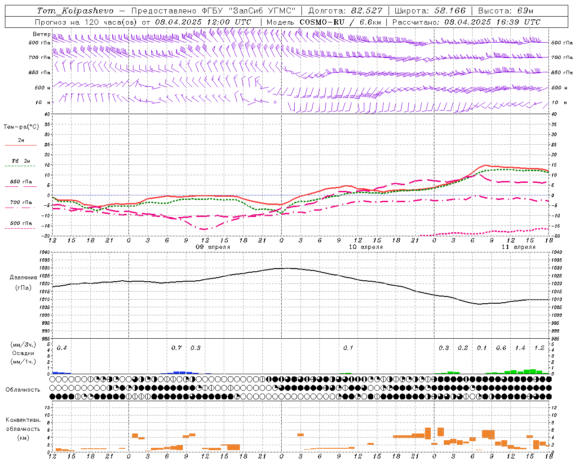The width and height of the screenshot is (575, 460).
Task: Click the 500 гПа temperature legend label
Action: (x=21, y=223)
